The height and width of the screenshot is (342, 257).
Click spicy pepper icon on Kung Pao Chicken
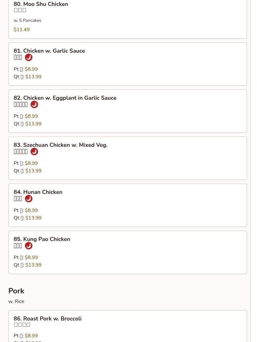[x=29, y=246]
